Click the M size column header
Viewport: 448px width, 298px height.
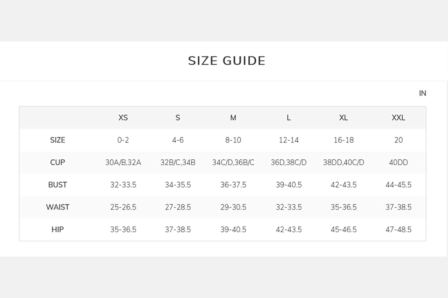click(233, 118)
